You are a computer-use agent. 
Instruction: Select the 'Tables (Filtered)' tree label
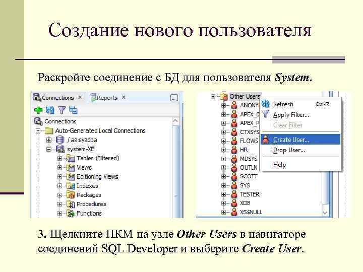point(98,158)
